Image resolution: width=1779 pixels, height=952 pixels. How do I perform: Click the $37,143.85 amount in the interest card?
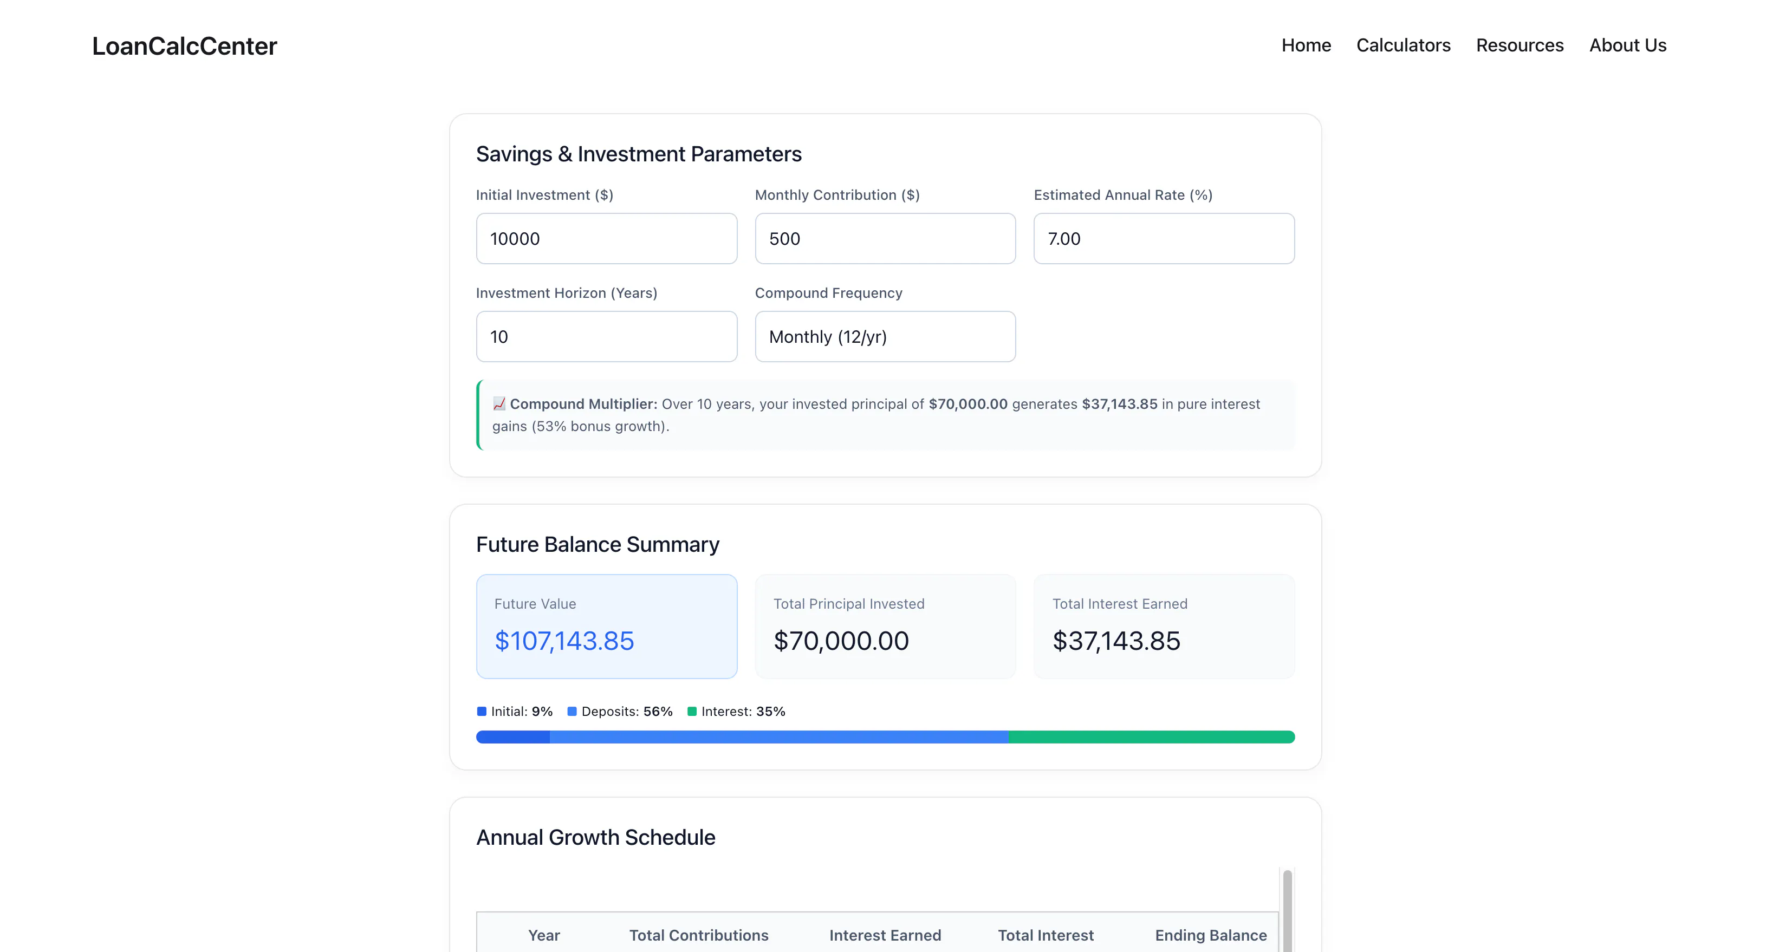point(1116,641)
